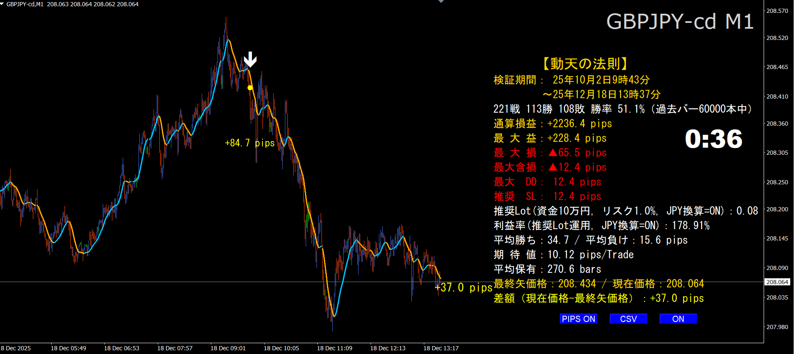Click the 221戦 113勝 108敗 win-rate line
794x354 pixels.
pos(623,109)
